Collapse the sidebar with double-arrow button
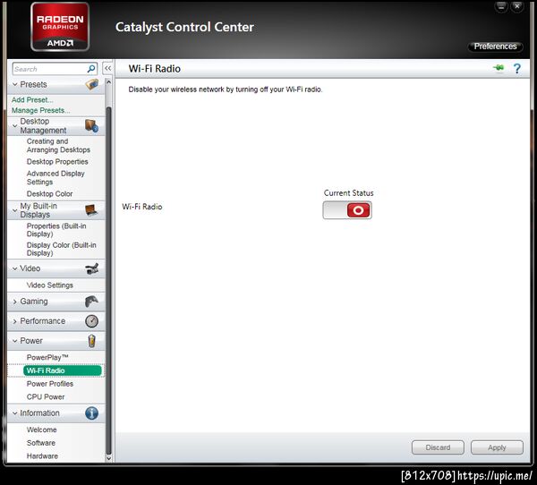 (107, 68)
